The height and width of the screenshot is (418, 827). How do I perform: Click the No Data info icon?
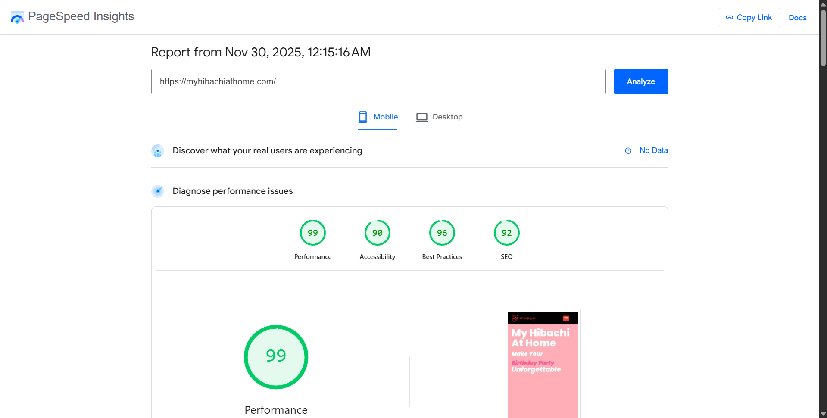[628, 151]
